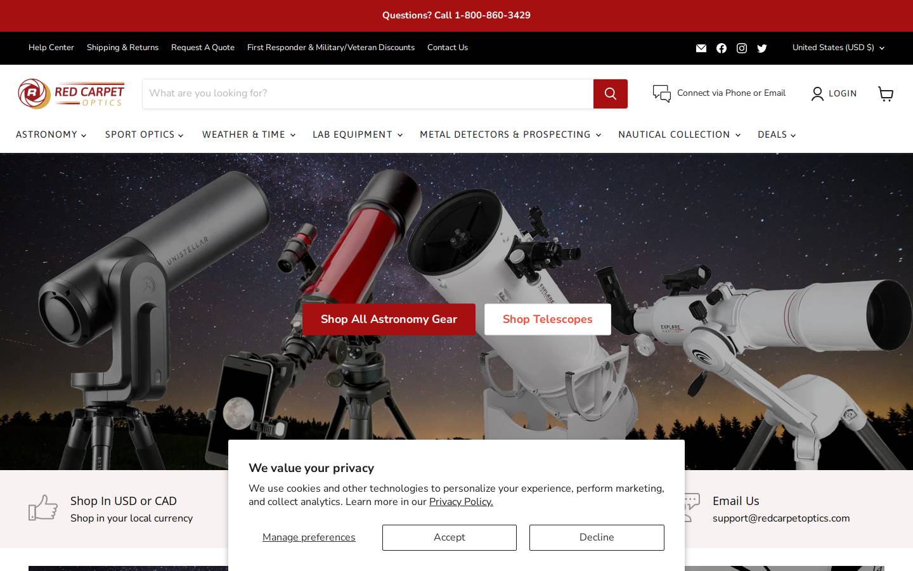Open the Facebook social icon
The width and height of the screenshot is (913, 571).
coord(722,48)
